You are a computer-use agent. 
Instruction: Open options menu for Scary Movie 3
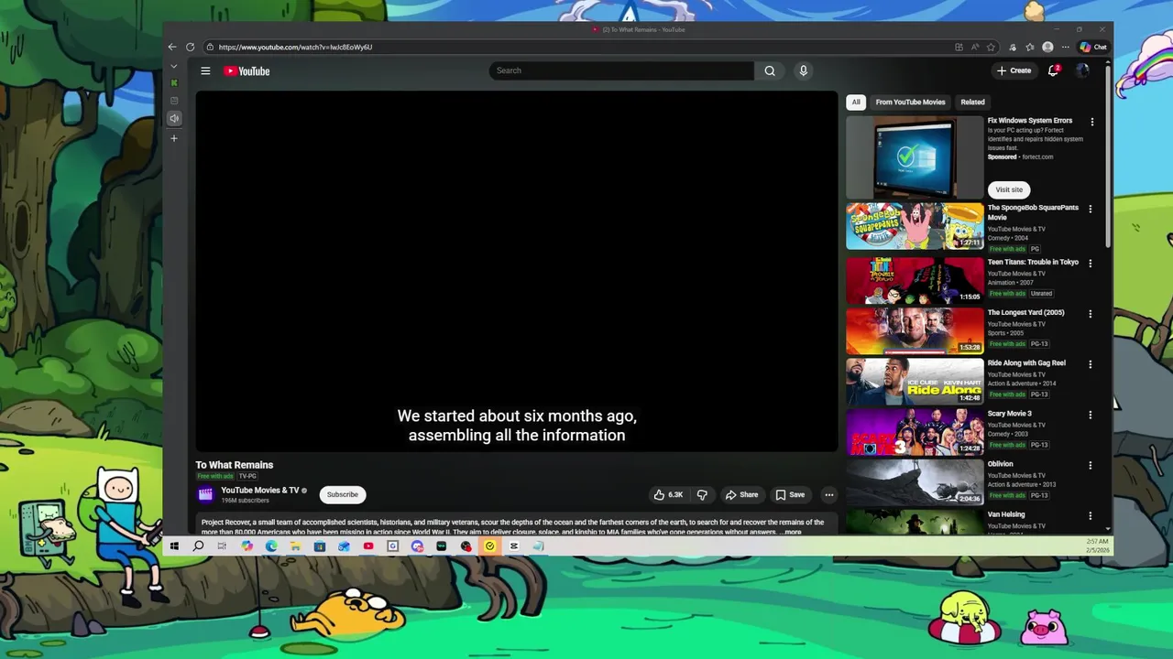click(x=1091, y=415)
